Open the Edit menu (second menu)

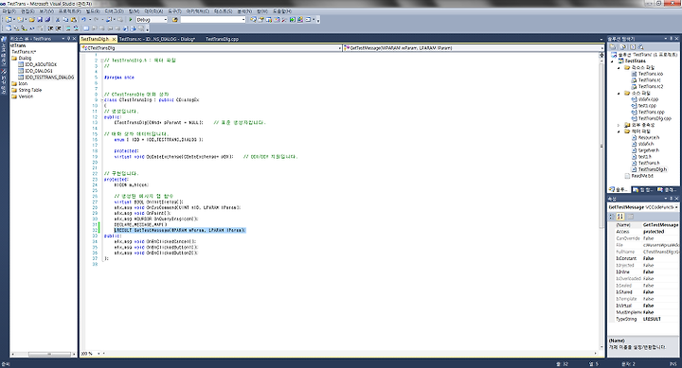(27, 11)
